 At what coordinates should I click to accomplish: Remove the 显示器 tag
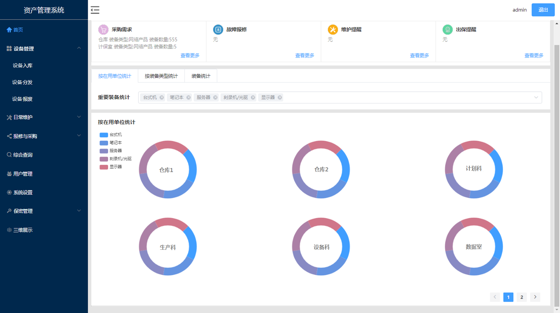[280, 97]
